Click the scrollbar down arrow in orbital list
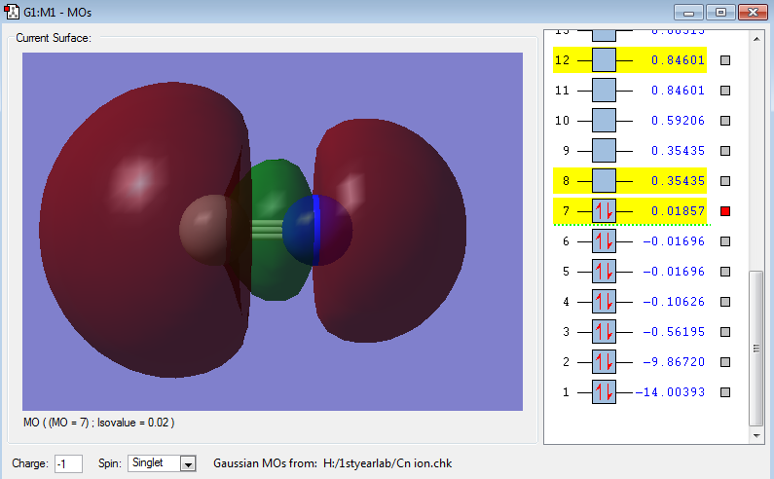The width and height of the screenshot is (774, 479). 756,433
